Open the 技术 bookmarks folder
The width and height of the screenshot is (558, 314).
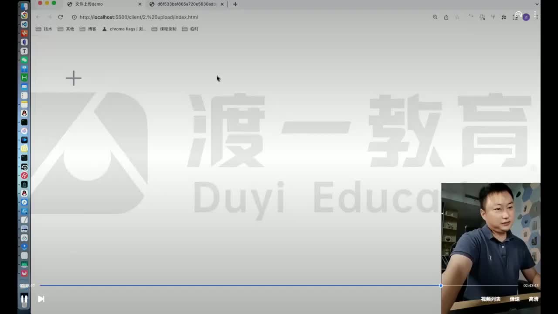click(44, 29)
